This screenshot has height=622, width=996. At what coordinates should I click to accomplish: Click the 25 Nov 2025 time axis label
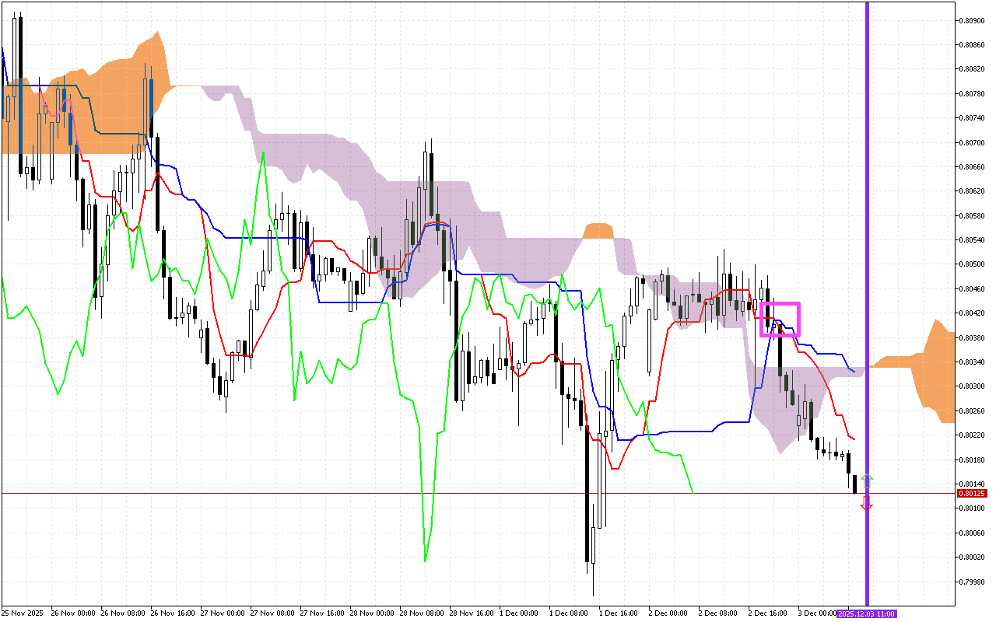click(24, 613)
